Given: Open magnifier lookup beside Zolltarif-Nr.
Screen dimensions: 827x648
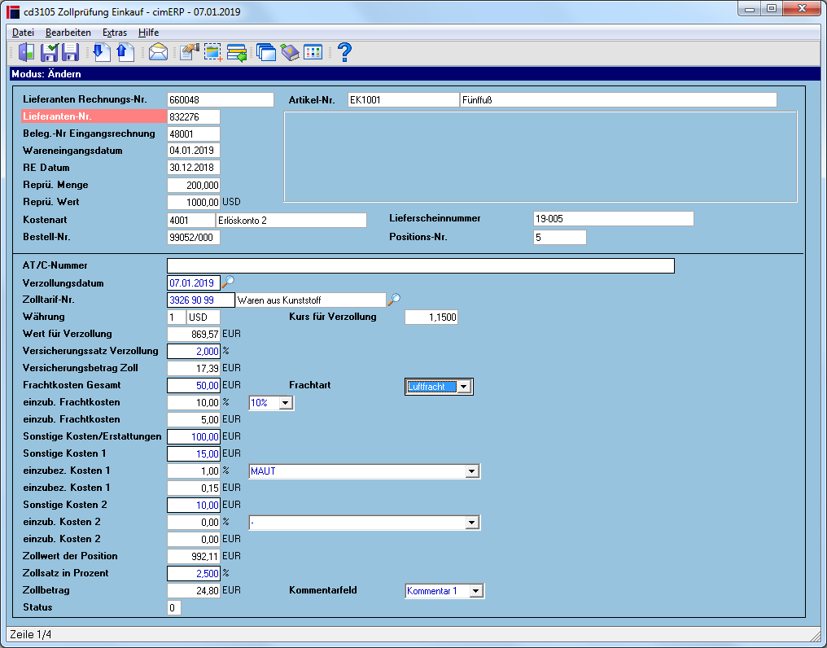Looking at the screenshot, I should [x=394, y=300].
